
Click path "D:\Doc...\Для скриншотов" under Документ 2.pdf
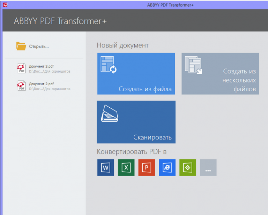[50, 89]
